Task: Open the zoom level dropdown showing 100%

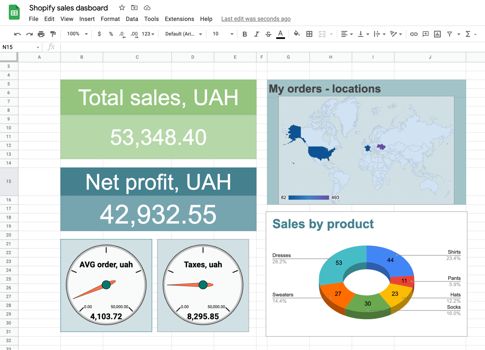Action: (76, 34)
